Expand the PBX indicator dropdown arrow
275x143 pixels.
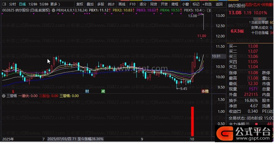coord(54,10)
